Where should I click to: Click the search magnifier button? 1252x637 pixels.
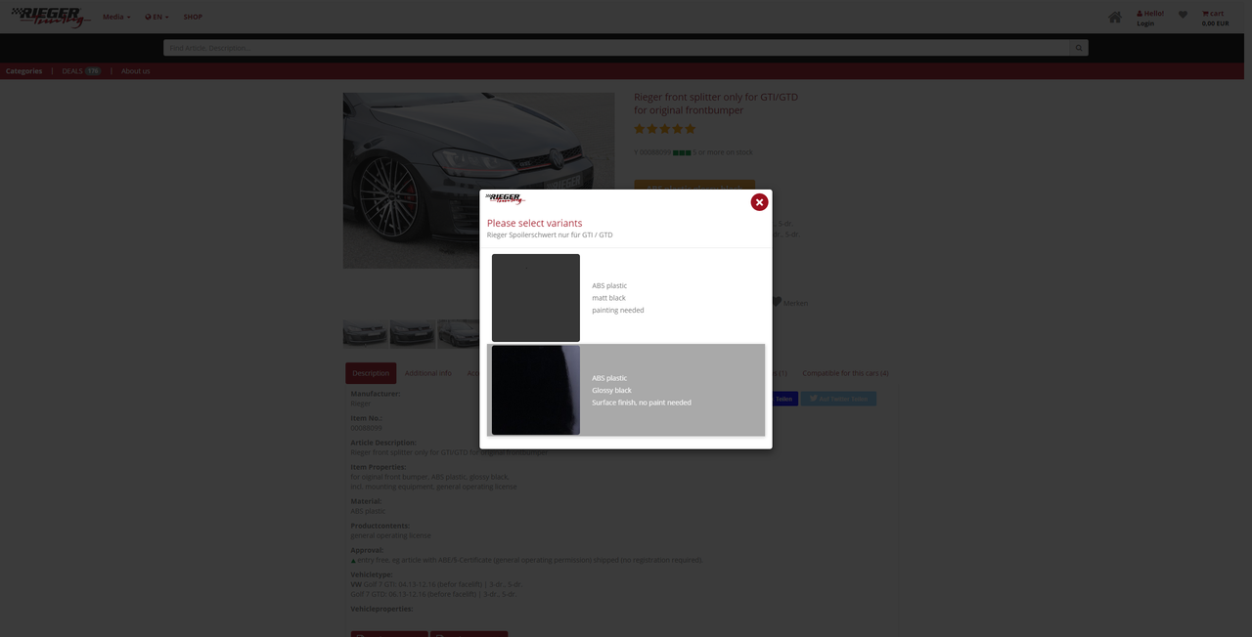tap(1079, 47)
